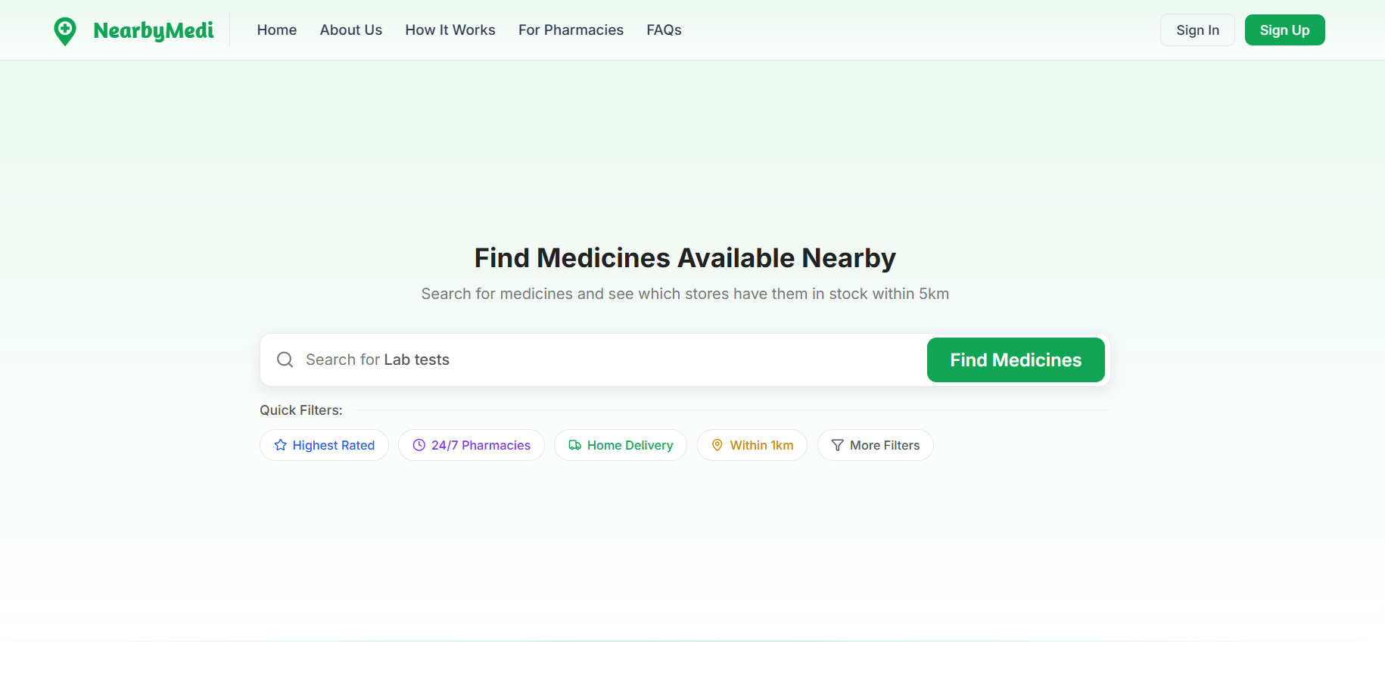Click the clock icon on 24/7 Pharmacies filter

click(x=419, y=445)
